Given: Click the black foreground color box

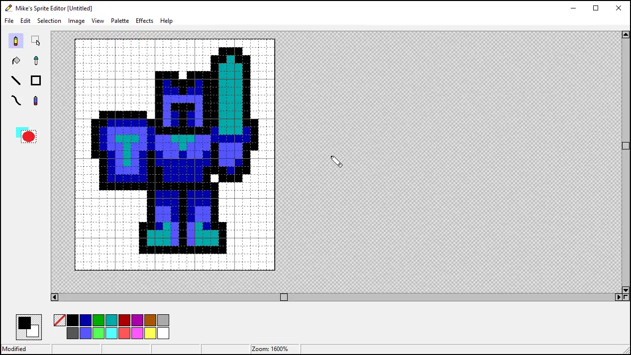Looking at the screenshot, I should (23, 322).
